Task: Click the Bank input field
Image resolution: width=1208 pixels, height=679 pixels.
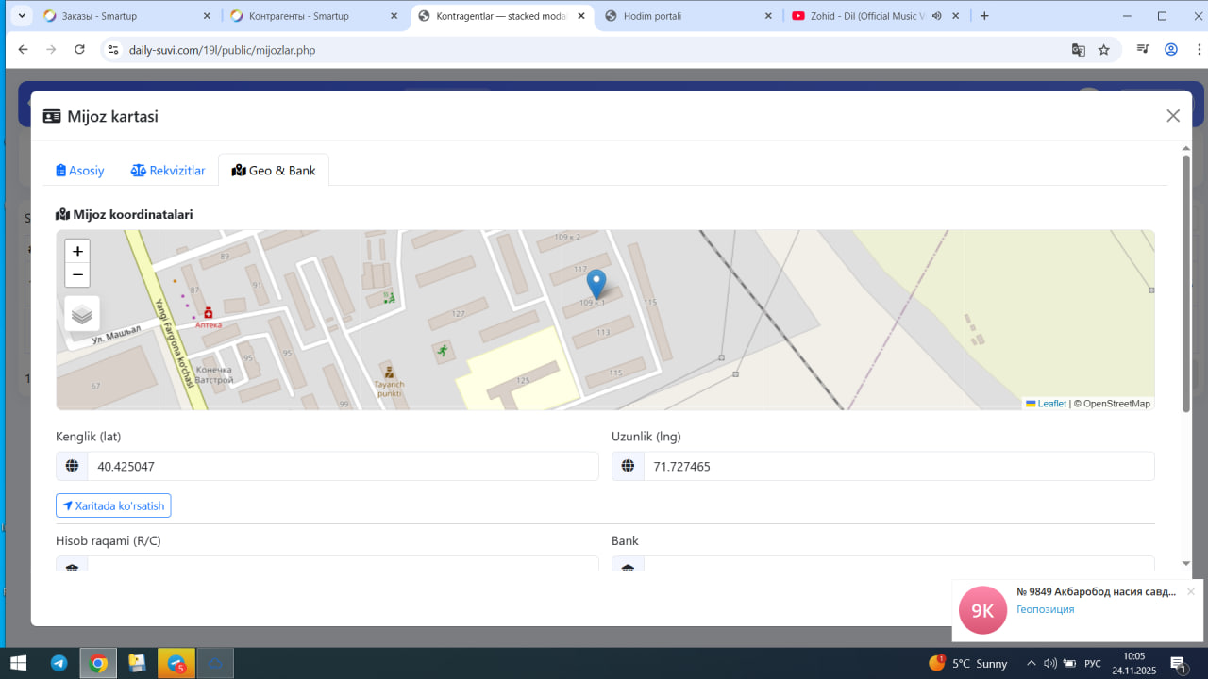Action: pos(899,563)
